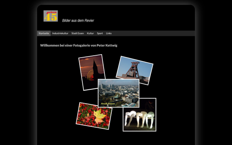Screen dimensions: 232x145
Task: Open the Stadt Essen skyline photo
Action: tap(119, 93)
